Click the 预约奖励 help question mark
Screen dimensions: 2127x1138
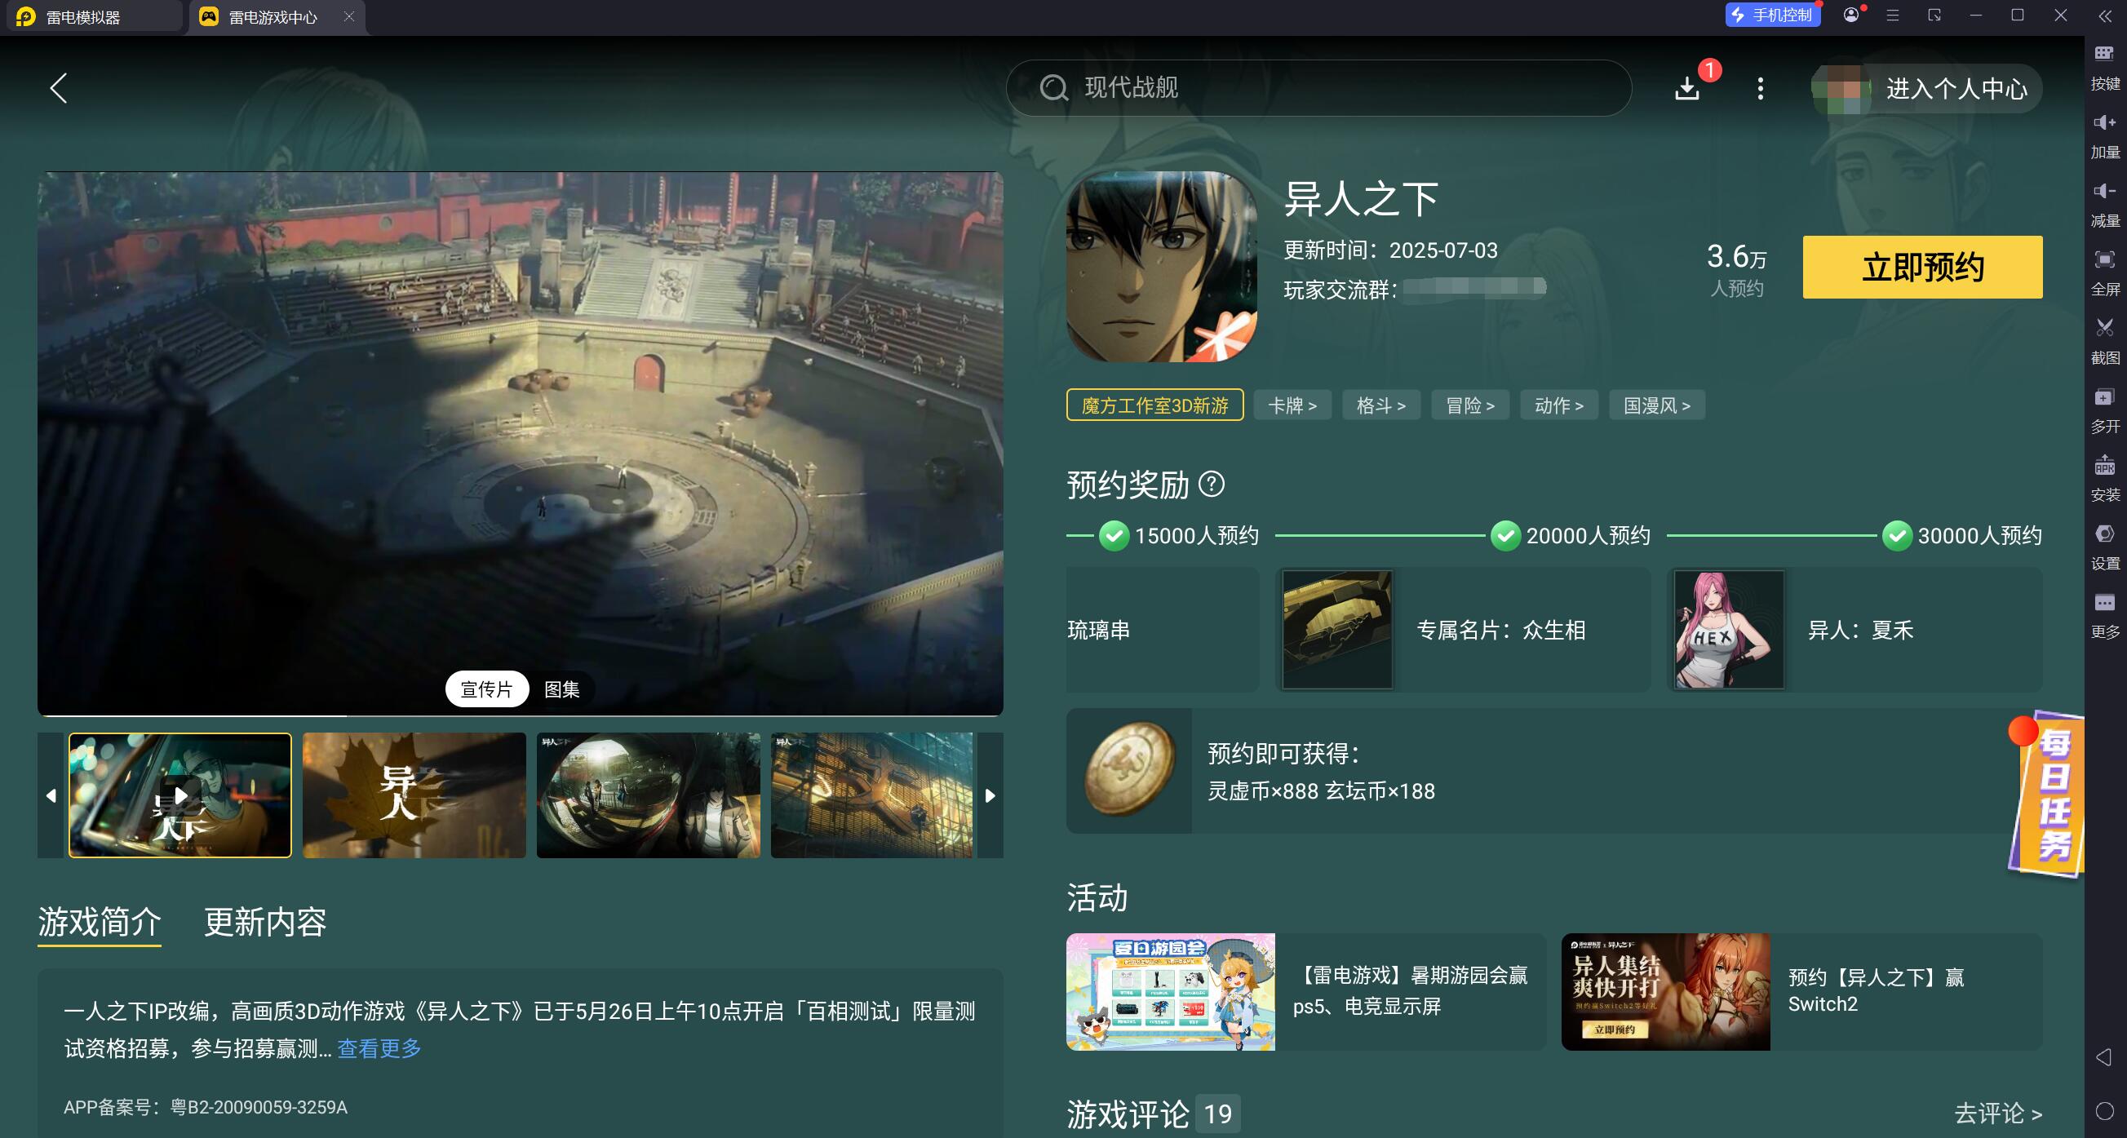click(x=1212, y=484)
